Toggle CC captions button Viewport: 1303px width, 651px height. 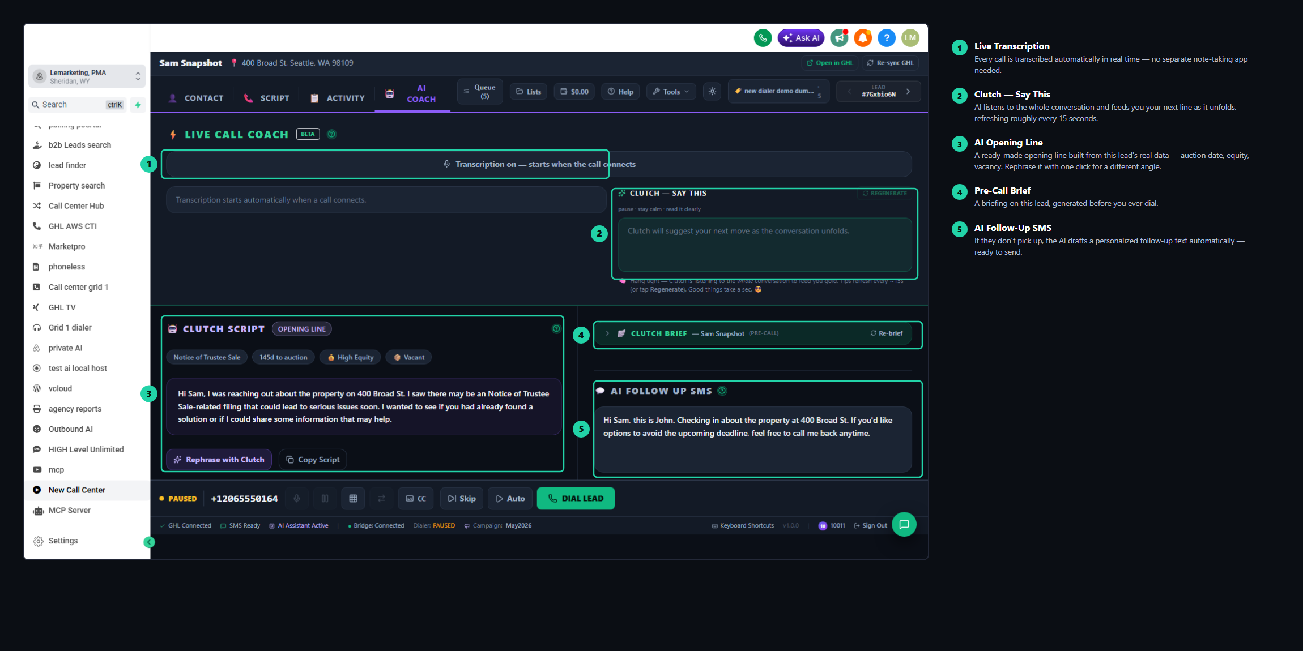(416, 499)
